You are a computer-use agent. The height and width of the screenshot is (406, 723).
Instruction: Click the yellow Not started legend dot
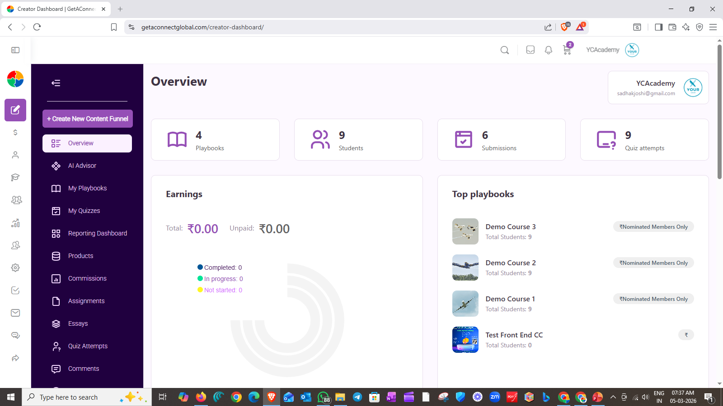pos(200,290)
